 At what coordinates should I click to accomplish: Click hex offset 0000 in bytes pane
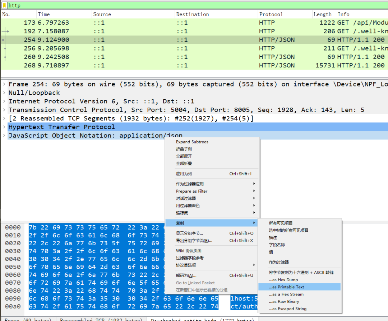13,227
